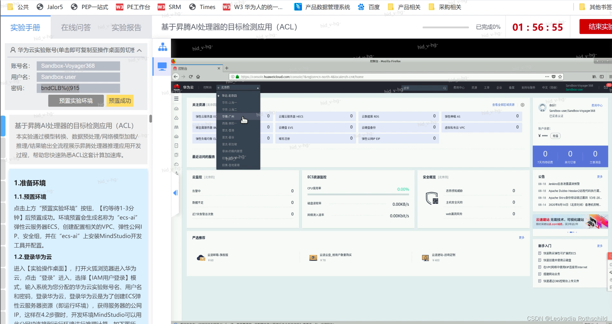Click the blue left arrow panel collapse handle
Screen dimensions: 612x324
coord(175,193)
